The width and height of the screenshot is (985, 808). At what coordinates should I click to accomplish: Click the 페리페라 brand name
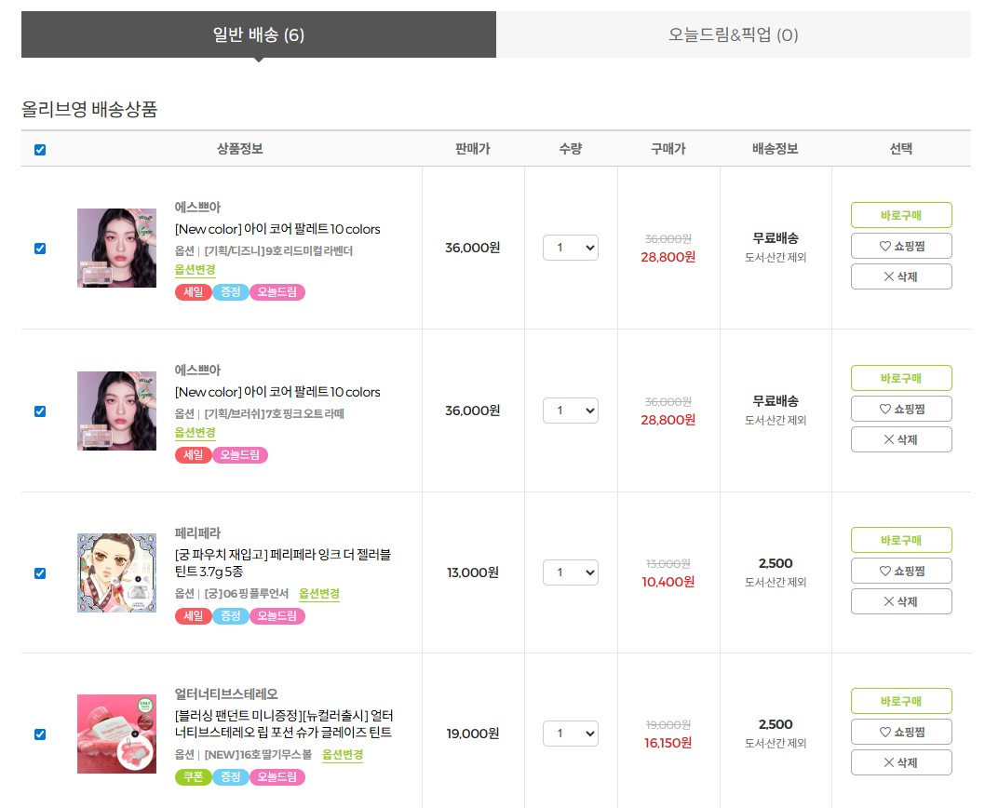[x=198, y=532]
